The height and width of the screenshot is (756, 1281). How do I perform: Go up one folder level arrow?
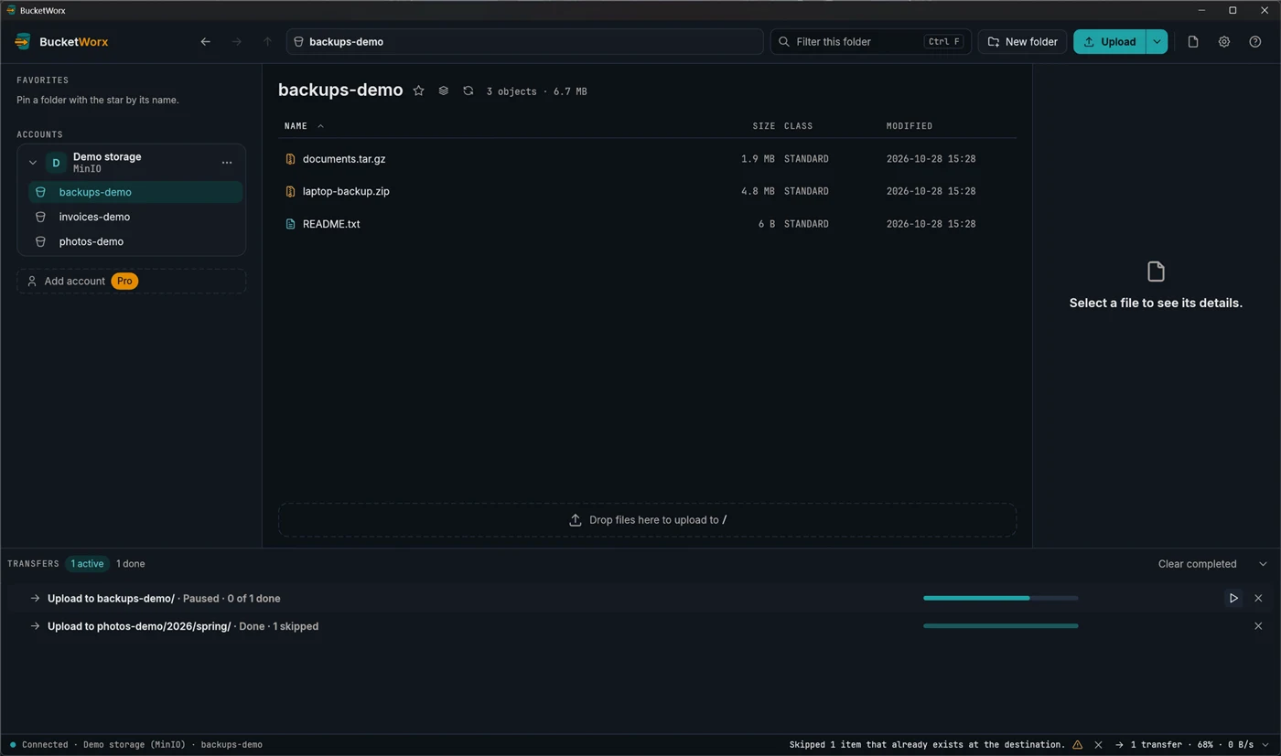(267, 42)
